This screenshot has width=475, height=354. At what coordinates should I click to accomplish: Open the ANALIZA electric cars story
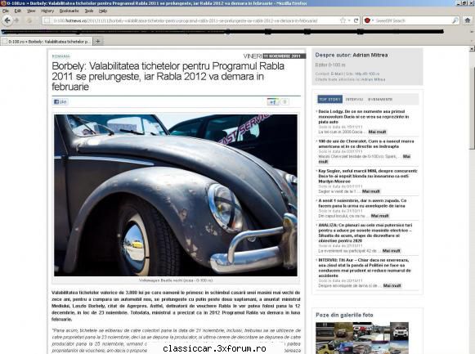click(x=365, y=233)
